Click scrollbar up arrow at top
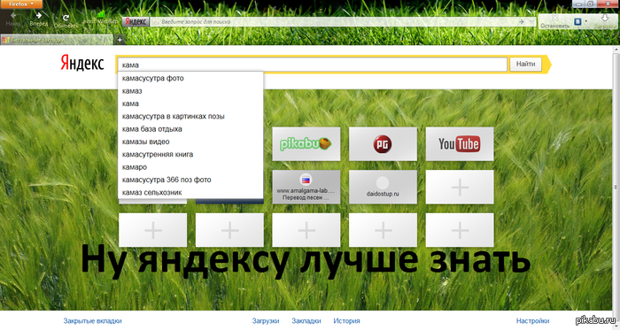 click(616, 49)
